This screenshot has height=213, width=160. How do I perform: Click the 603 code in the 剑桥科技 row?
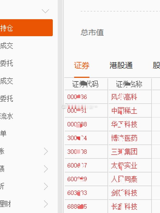(77, 193)
